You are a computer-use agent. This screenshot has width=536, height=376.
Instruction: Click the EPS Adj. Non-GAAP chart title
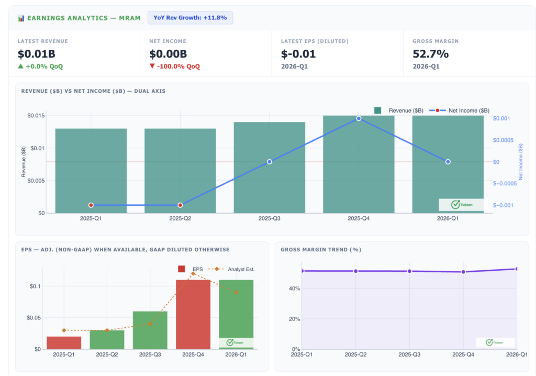click(126, 250)
